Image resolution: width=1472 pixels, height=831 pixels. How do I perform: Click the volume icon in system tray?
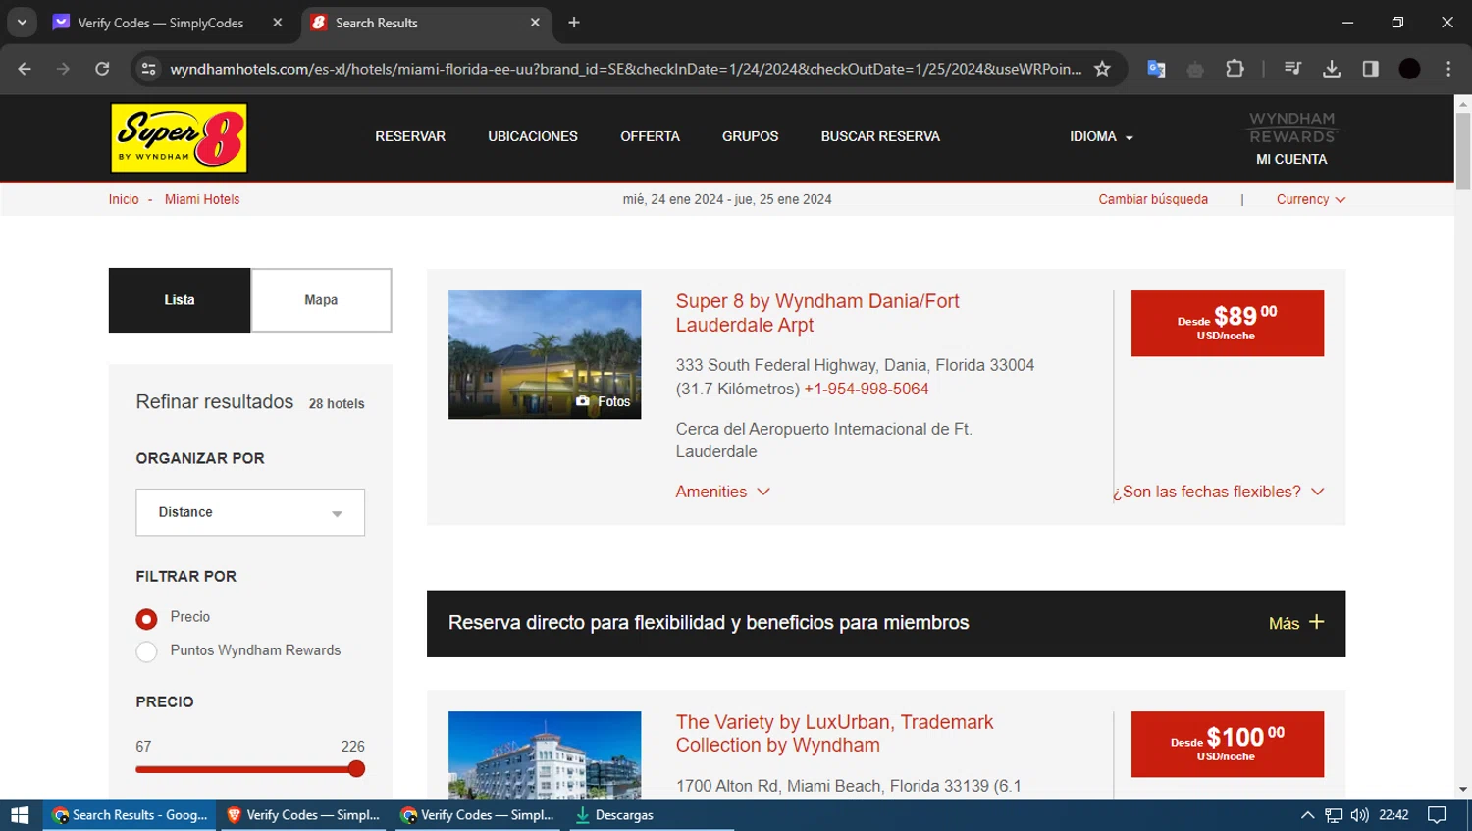(x=1359, y=815)
